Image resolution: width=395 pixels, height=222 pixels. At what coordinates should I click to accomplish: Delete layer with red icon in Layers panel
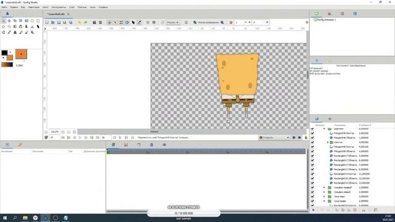click(355, 210)
